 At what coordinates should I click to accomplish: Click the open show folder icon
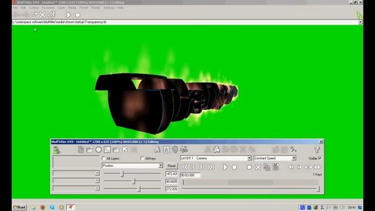(90, 150)
